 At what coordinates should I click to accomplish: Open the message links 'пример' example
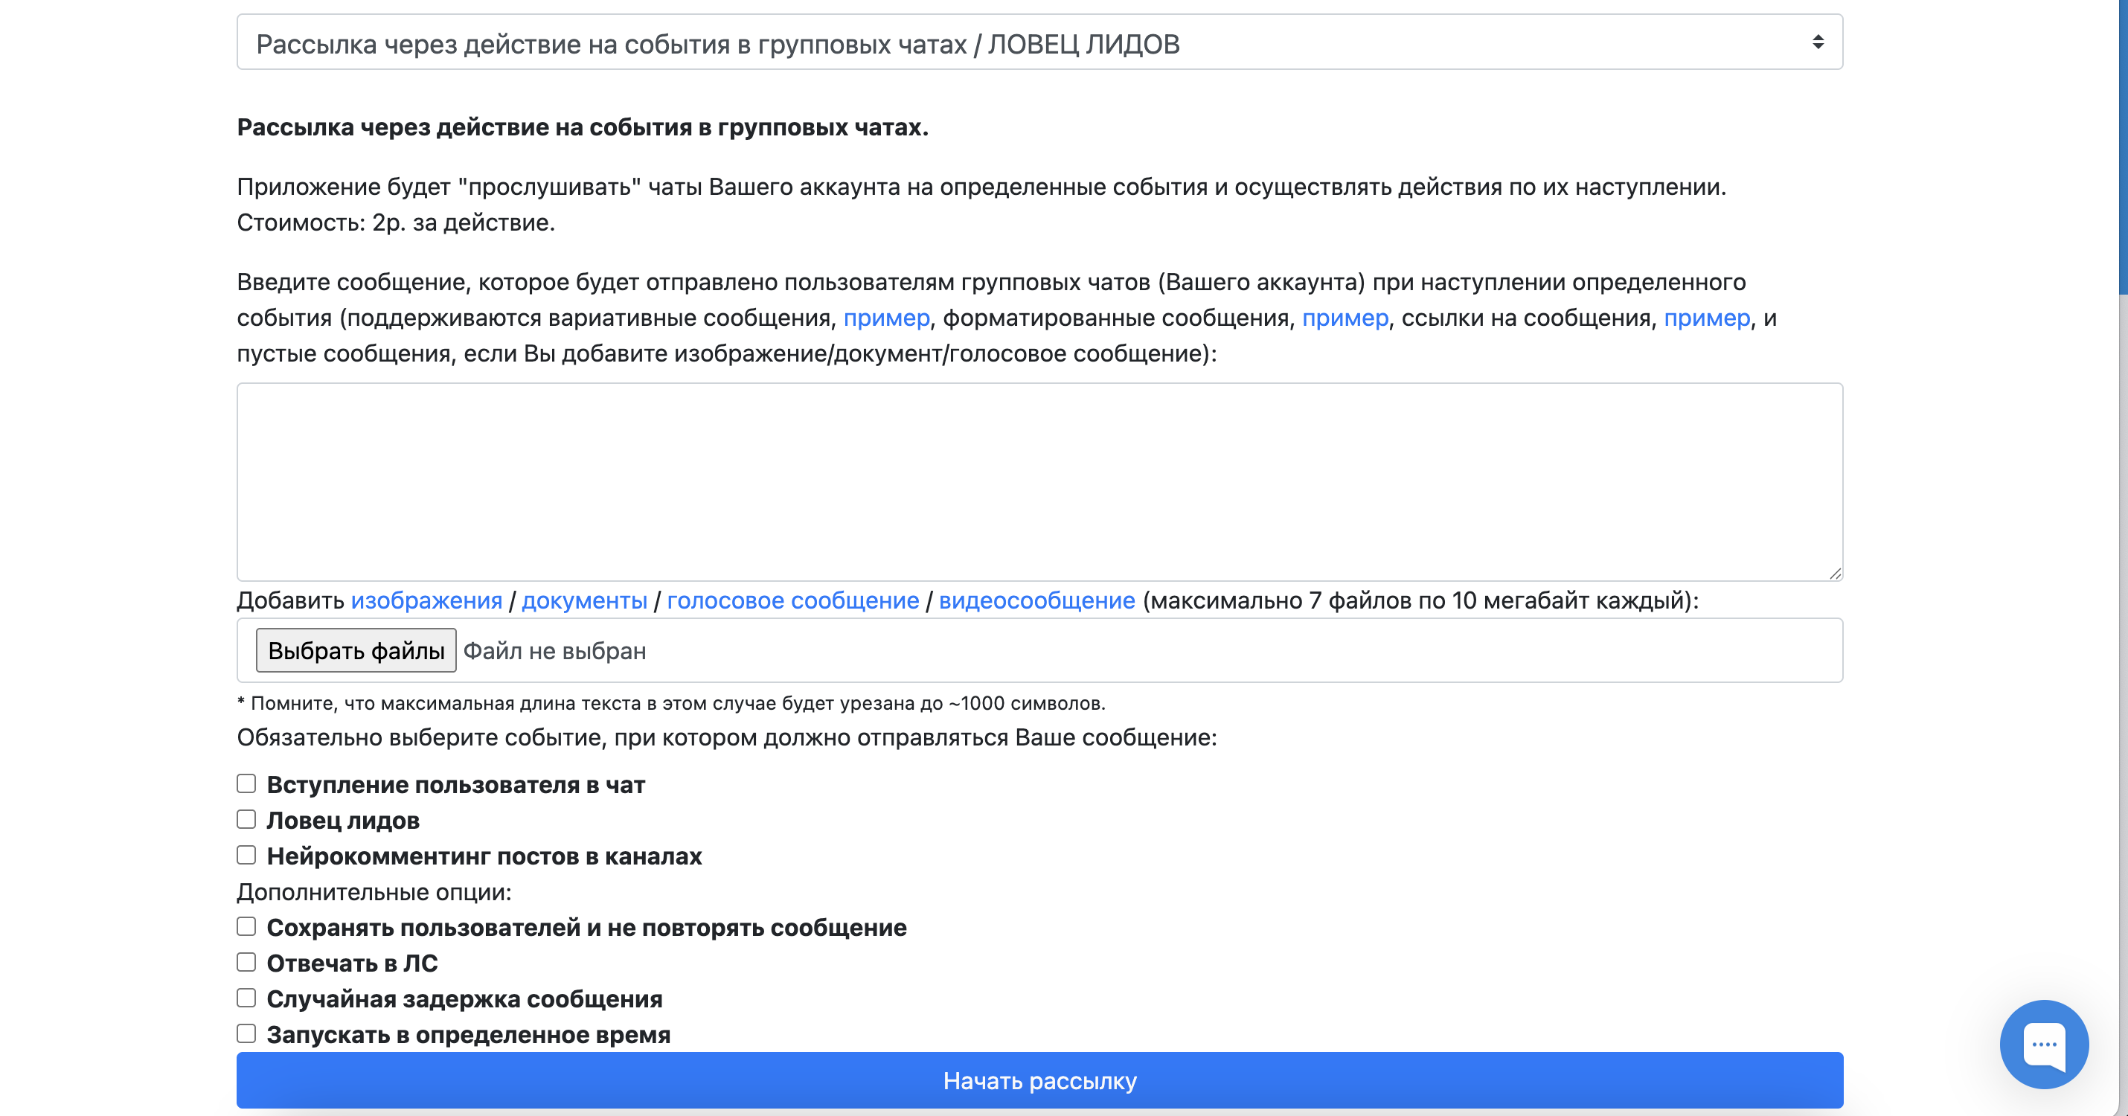coord(1707,318)
